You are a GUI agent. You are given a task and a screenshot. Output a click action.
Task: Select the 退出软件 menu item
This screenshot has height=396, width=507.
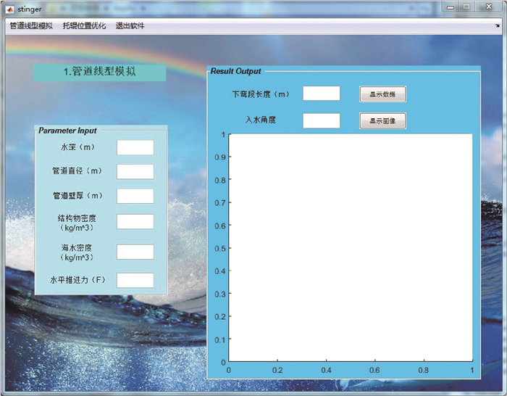point(130,26)
